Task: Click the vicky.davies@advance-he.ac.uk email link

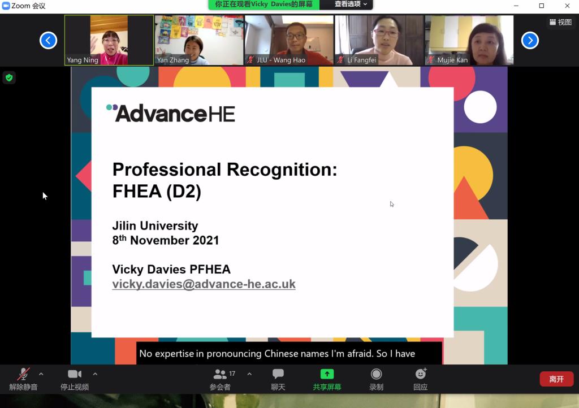Action: coord(204,284)
